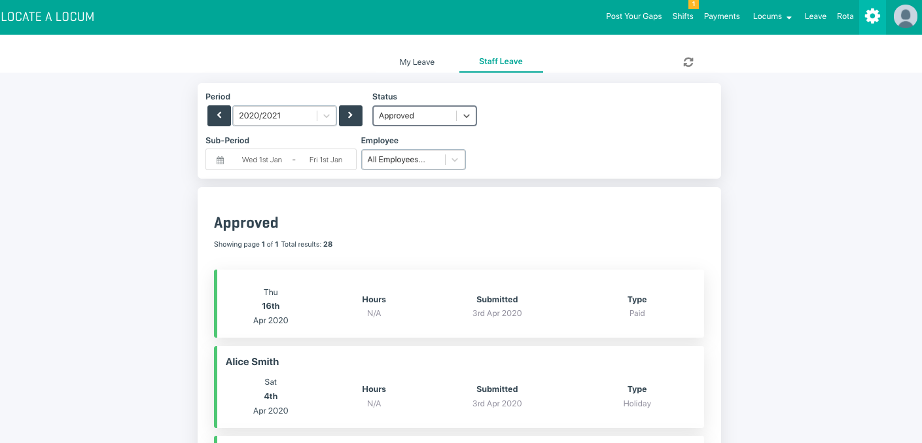Image resolution: width=922 pixels, height=443 pixels.
Task: Click the calendar icon in Sub-Period
Action: pyautogui.click(x=221, y=160)
